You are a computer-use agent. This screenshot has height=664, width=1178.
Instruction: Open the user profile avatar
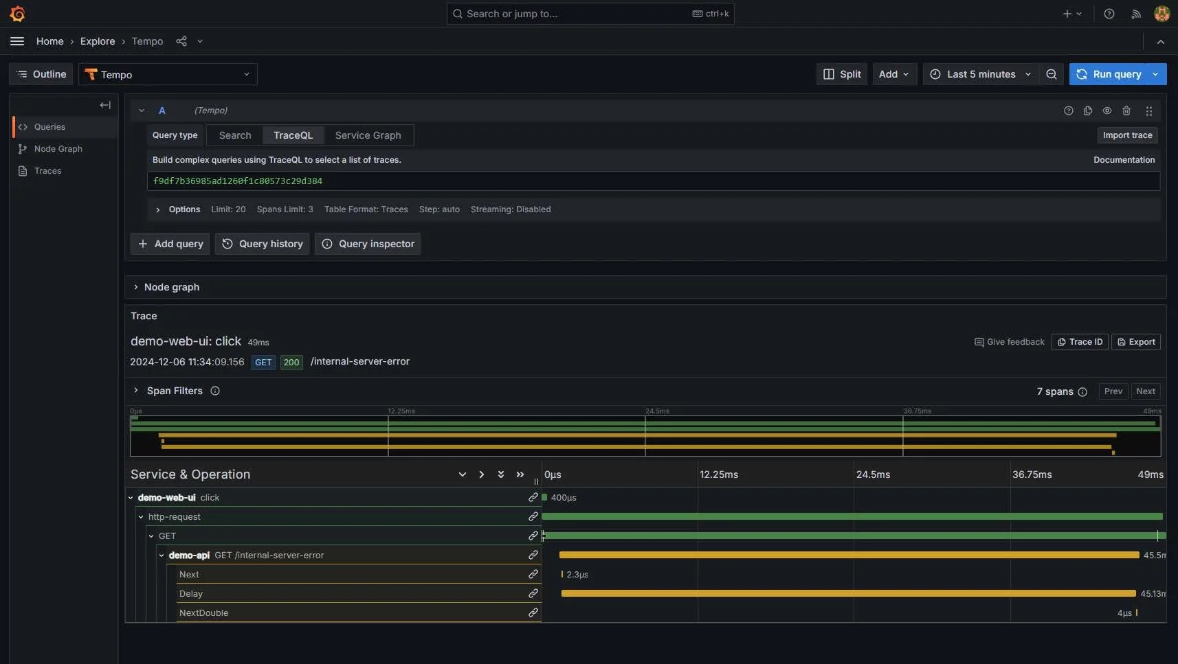tap(1162, 14)
